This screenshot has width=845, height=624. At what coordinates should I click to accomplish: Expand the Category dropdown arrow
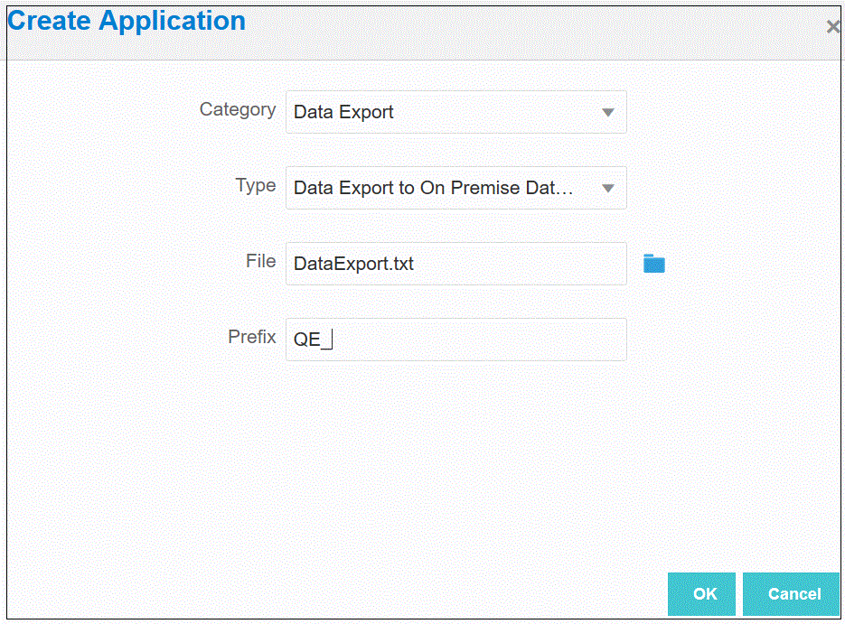(608, 113)
